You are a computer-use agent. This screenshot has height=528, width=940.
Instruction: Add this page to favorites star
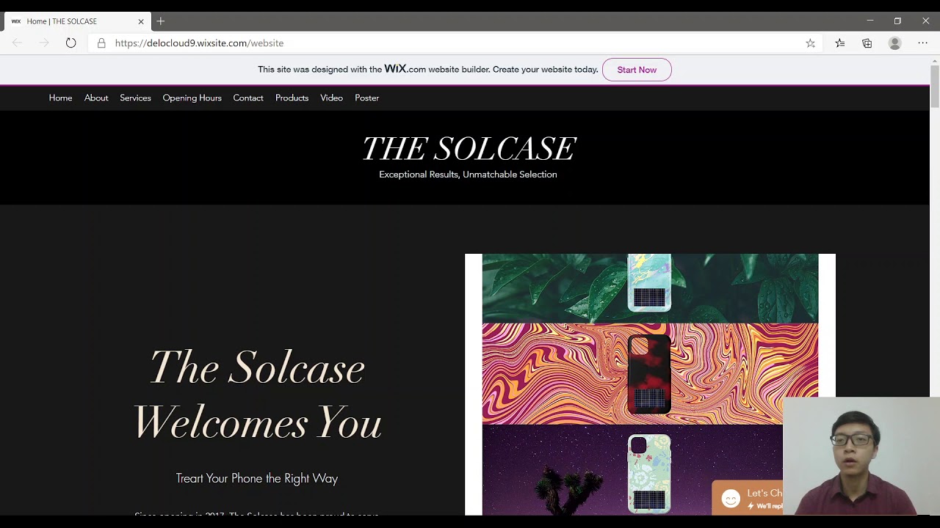click(x=810, y=43)
